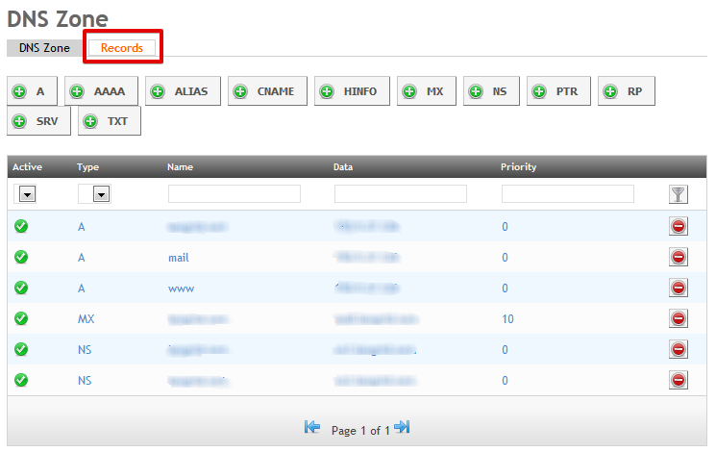Sort by the Data column header
This screenshot has height=452, width=716.
tap(343, 166)
